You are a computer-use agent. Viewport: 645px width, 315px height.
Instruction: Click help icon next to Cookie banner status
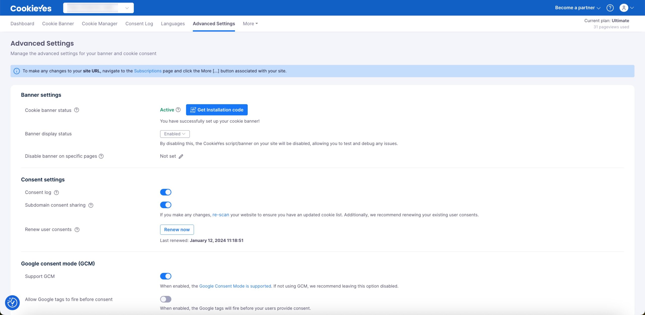click(x=77, y=110)
